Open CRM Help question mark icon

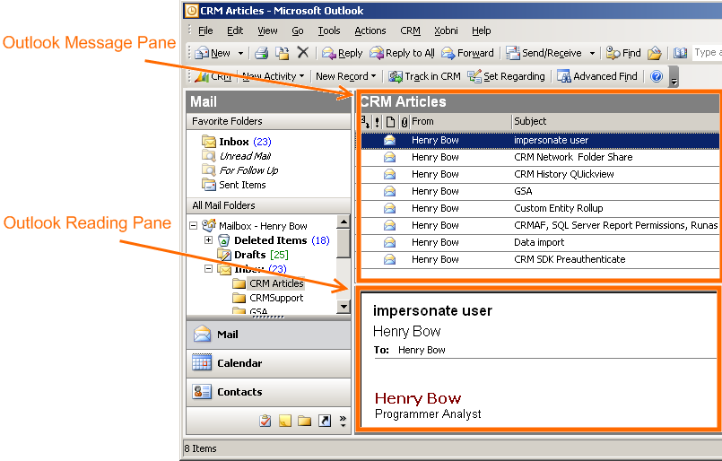[x=657, y=76]
